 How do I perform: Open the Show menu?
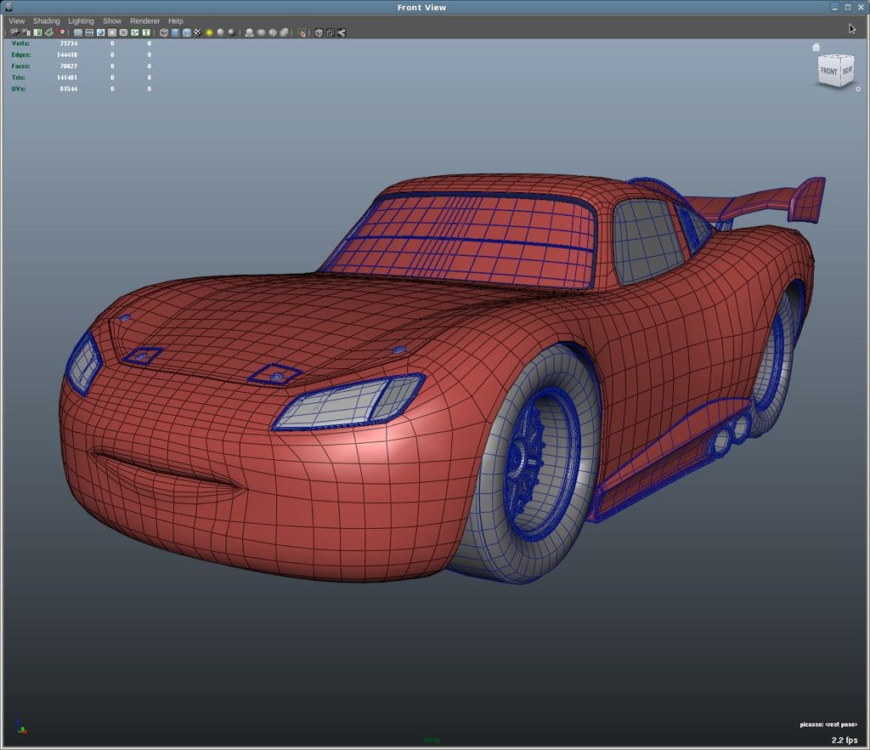point(112,21)
